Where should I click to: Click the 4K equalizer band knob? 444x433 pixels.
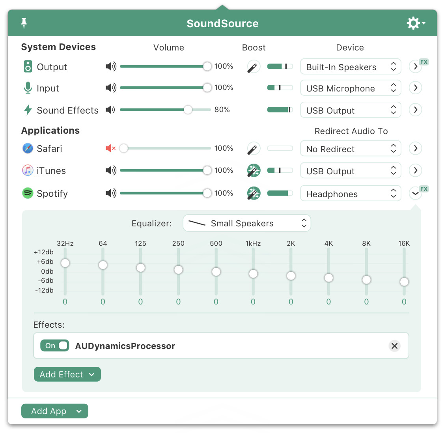pyautogui.click(x=328, y=278)
